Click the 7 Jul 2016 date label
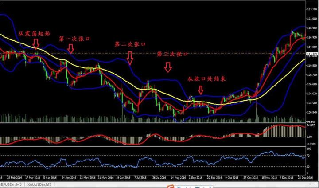319x188 pixels. tap(140, 178)
